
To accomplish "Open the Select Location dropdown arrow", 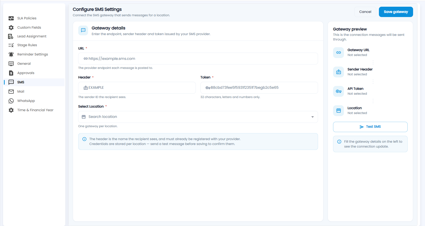I will point(313,117).
